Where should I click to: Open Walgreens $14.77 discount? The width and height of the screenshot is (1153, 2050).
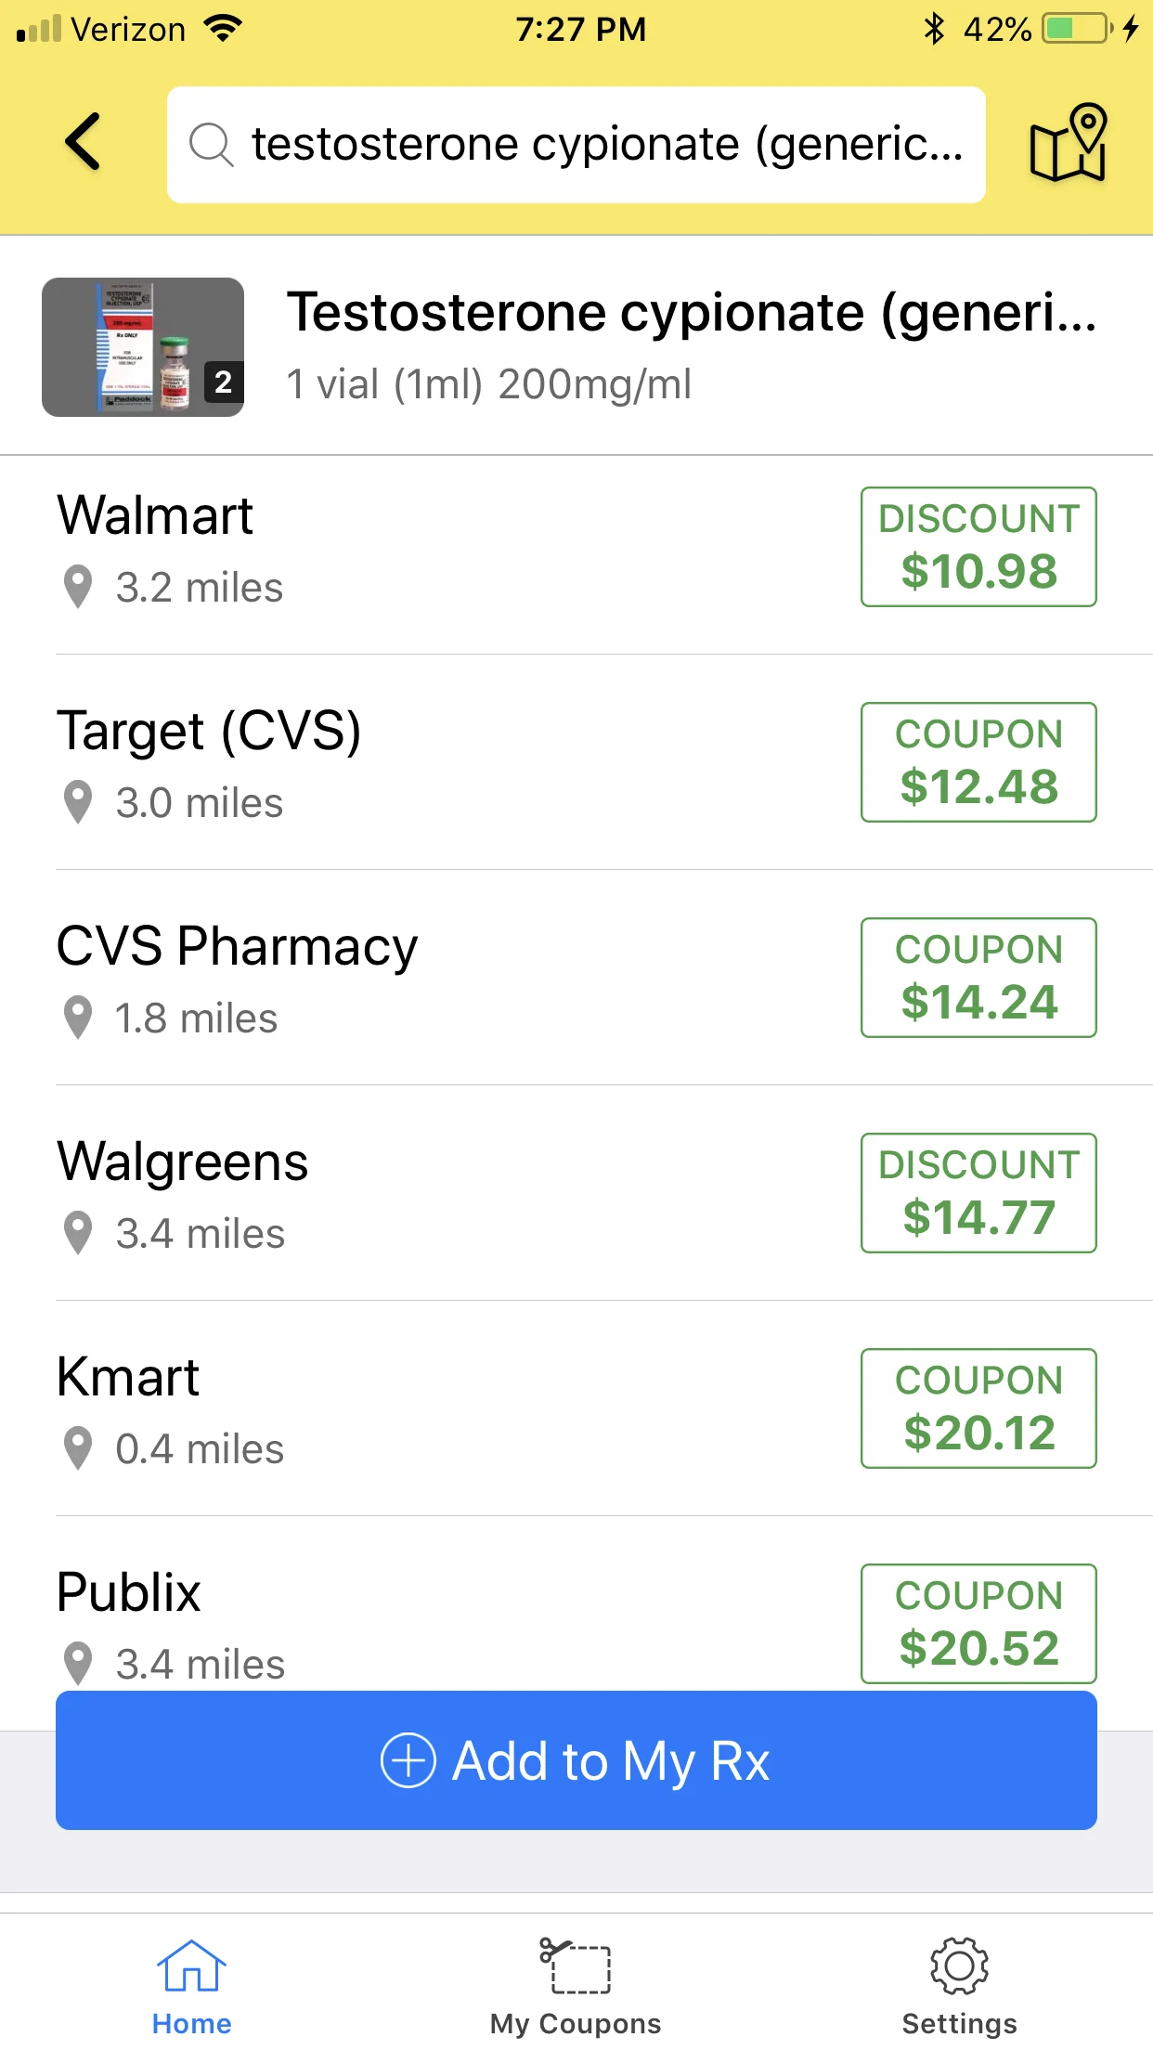click(978, 1193)
